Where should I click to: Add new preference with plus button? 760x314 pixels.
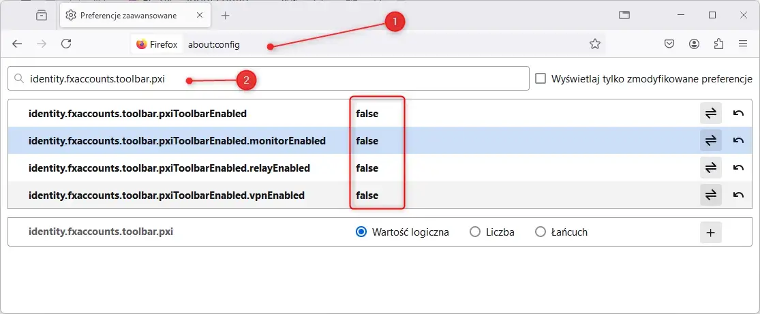click(710, 232)
